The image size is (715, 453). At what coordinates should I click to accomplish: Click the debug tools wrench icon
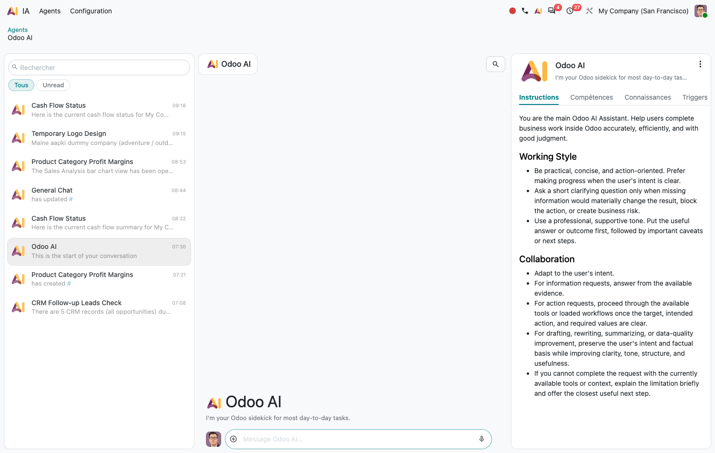click(x=589, y=11)
